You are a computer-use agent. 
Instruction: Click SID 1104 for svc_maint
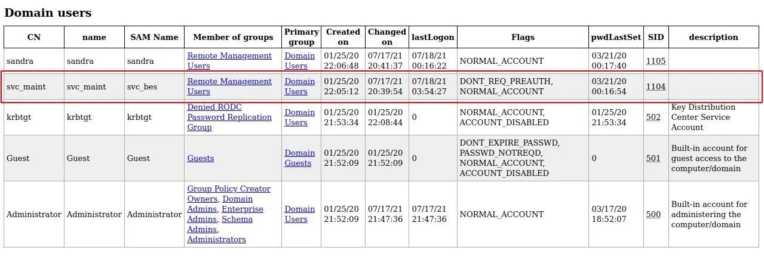coord(655,87)
